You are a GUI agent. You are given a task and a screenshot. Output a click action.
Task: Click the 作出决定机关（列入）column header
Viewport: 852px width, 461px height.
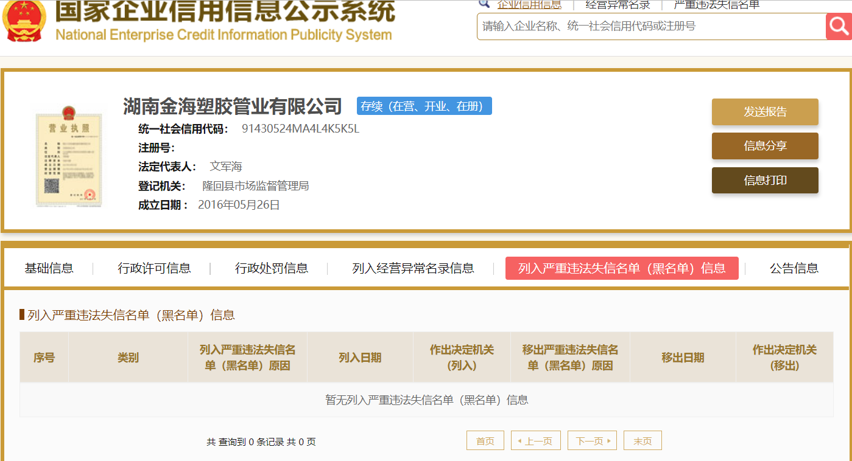pyautogui.click(x=462, y=358)
